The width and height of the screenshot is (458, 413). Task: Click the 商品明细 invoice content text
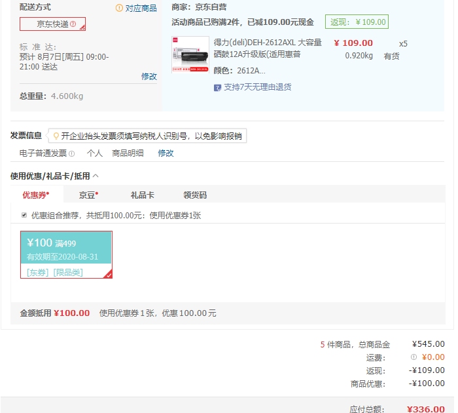pos(128,153)
